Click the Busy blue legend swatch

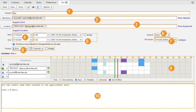click(76, 80)
